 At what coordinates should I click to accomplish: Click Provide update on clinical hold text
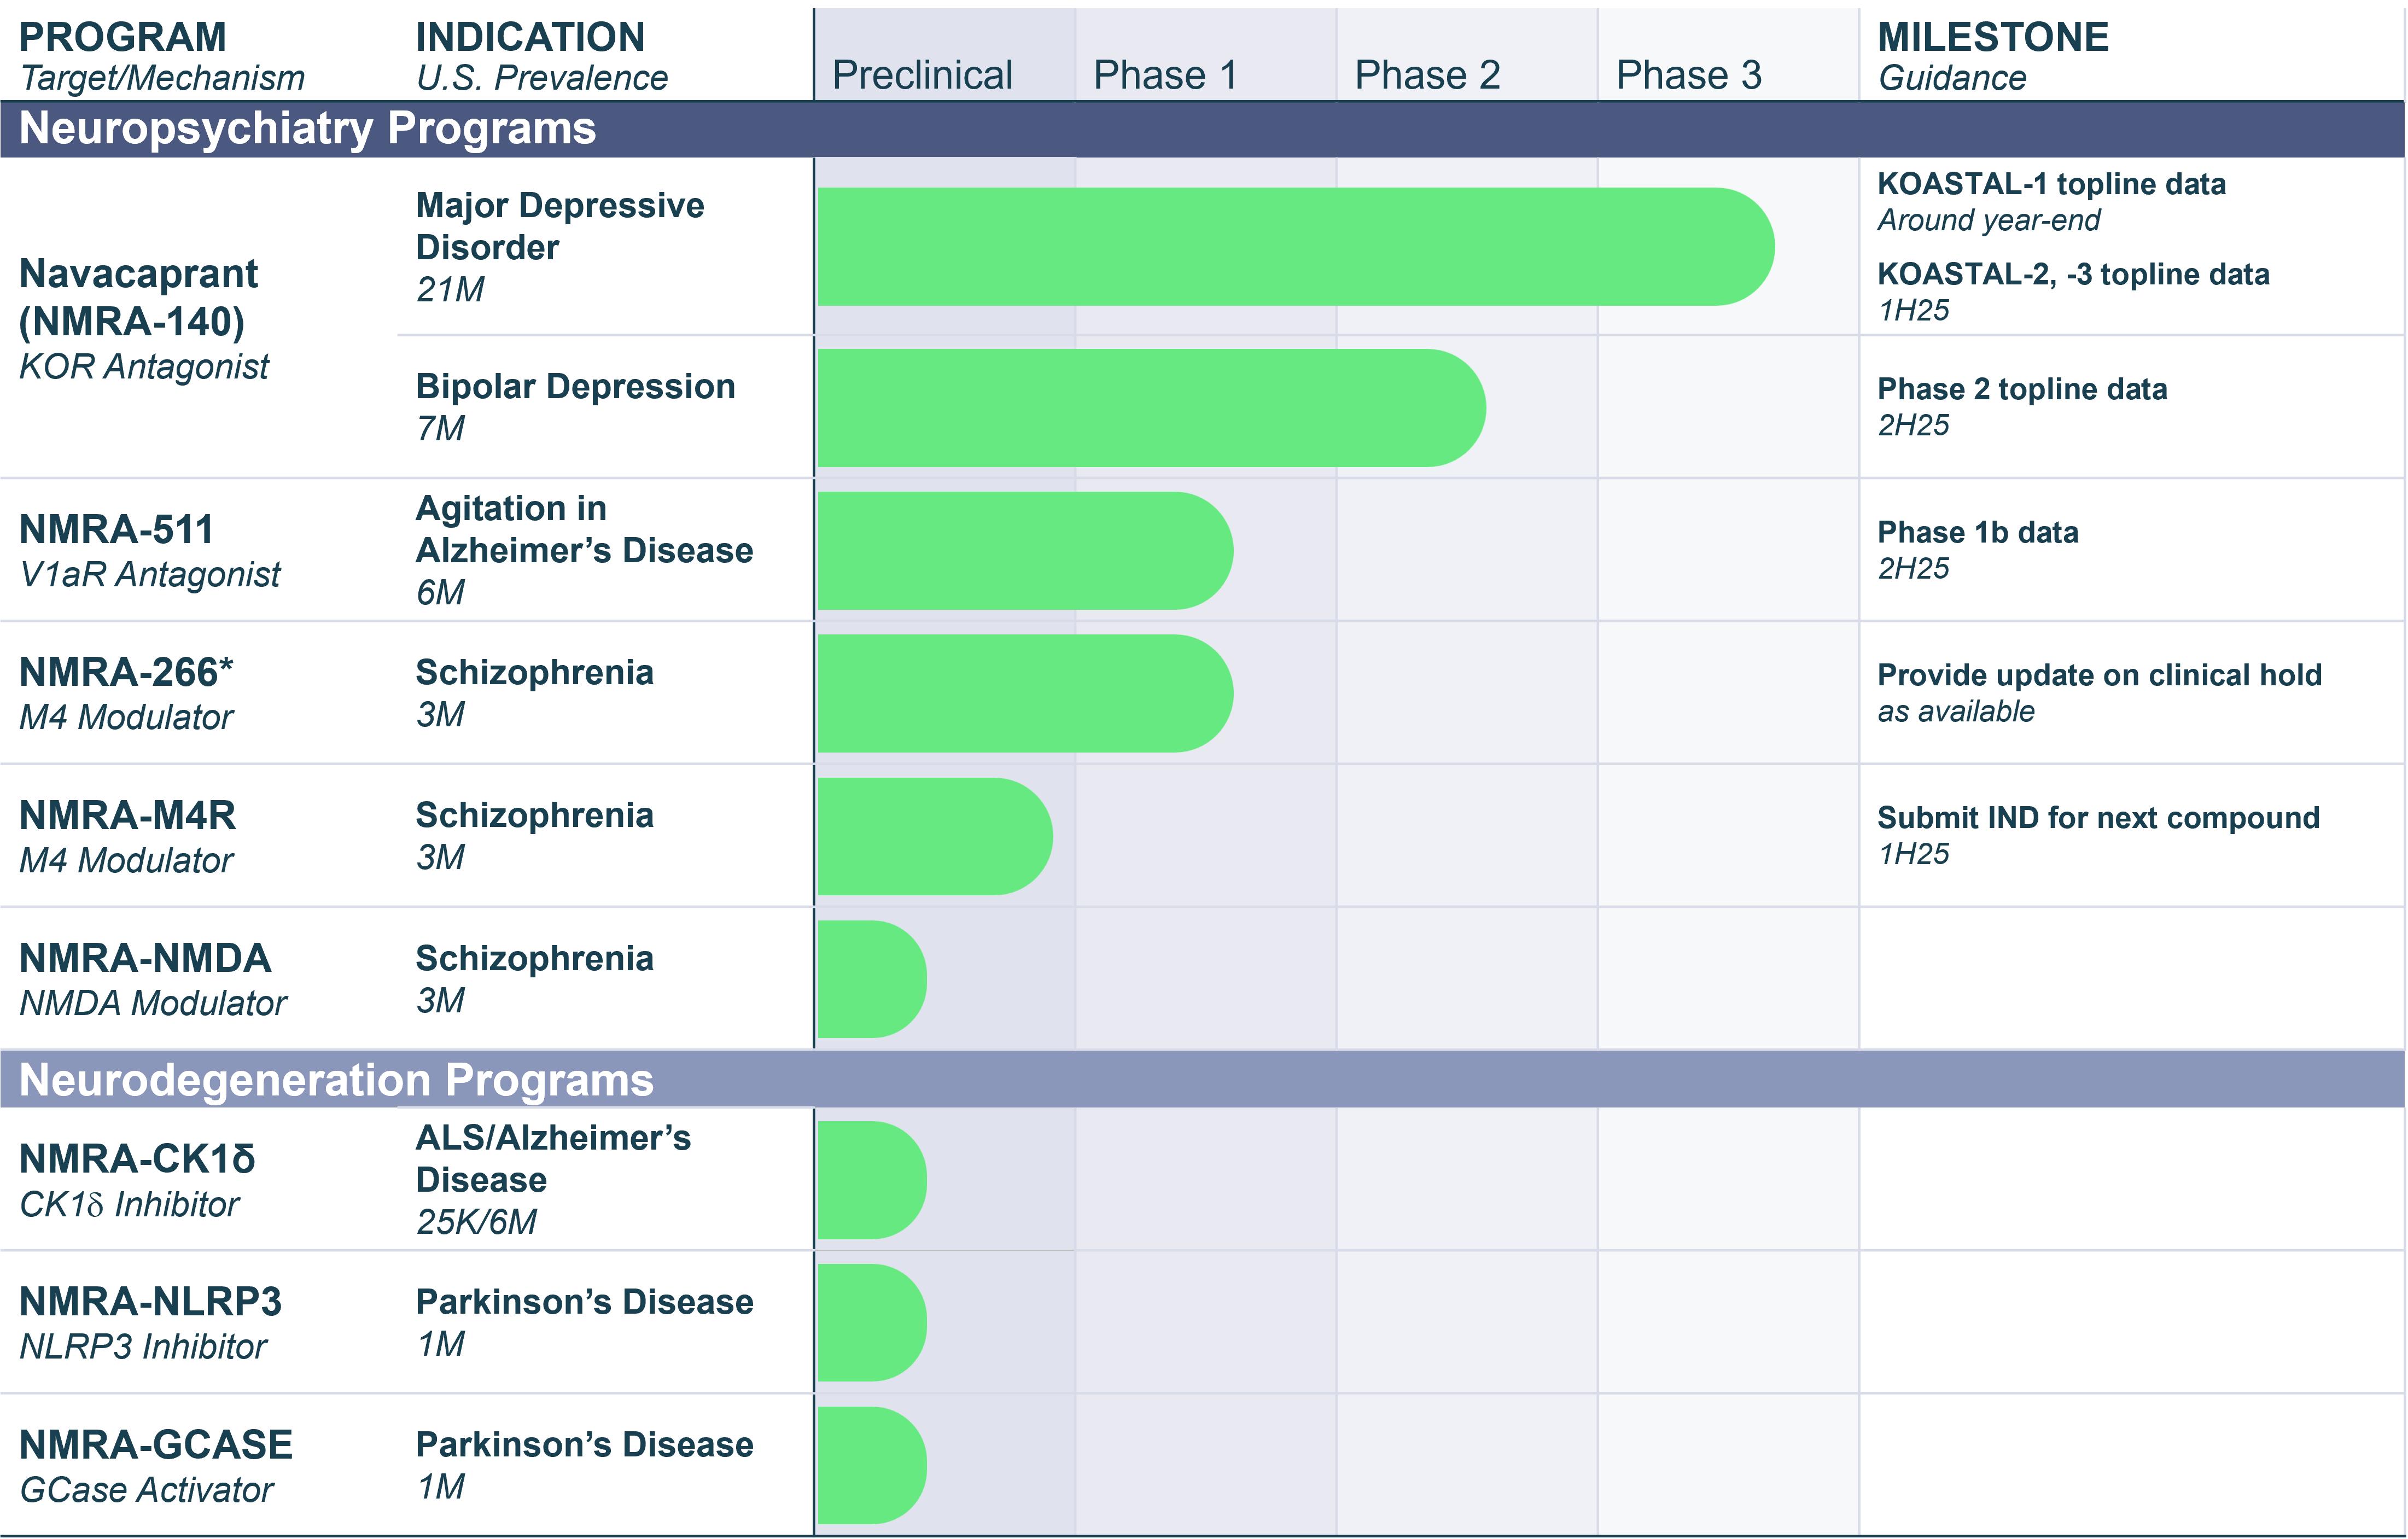(x=2098, y=675)
